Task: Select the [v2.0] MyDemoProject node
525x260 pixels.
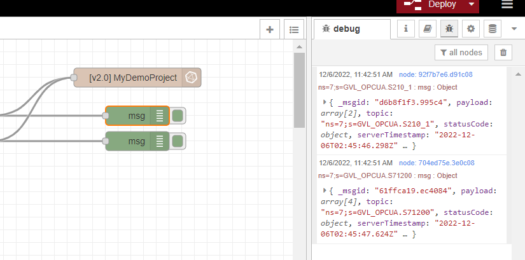Action: coord(137,78)
